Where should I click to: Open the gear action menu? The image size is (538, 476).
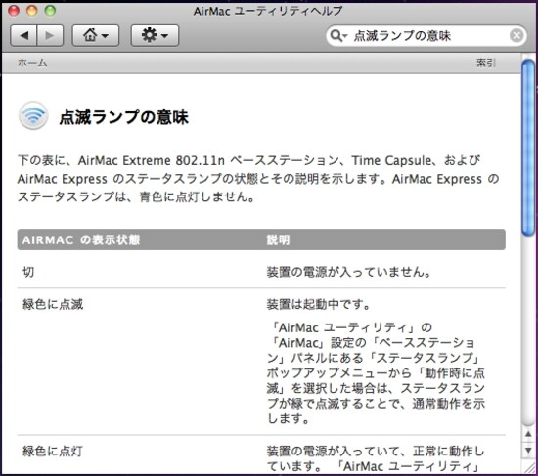pos(155,35)
